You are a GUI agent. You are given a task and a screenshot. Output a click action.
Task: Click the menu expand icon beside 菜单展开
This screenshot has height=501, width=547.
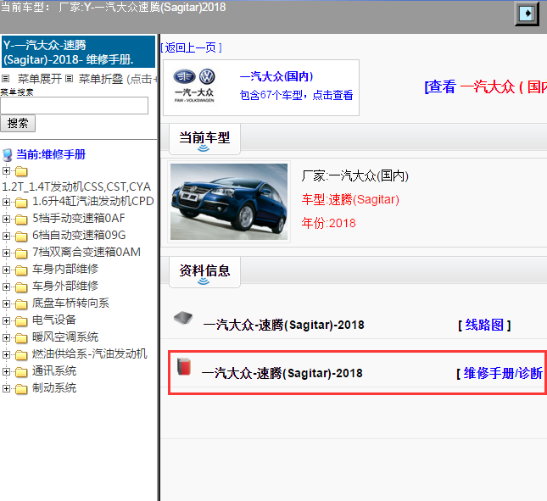click(x=6, y=79)
